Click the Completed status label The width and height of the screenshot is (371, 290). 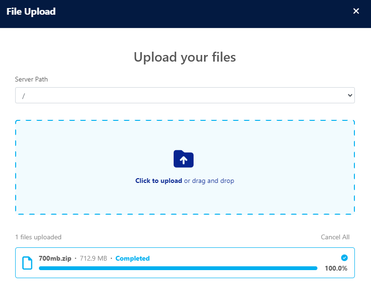[132, 259]
